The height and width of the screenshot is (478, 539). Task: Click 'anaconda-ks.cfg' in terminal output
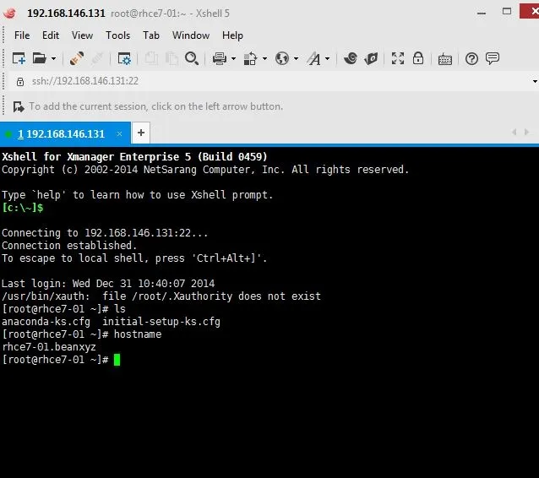pyautogui.click(x=46, y=322)
